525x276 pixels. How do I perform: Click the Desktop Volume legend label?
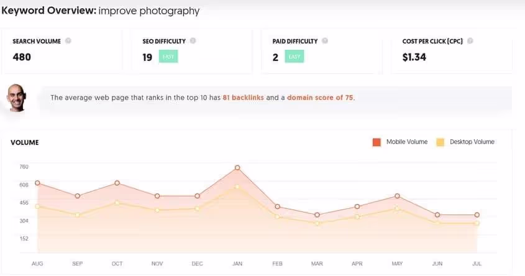point(472,142)
